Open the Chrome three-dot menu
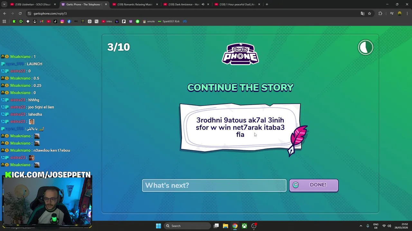 click(x=407, y=13)
